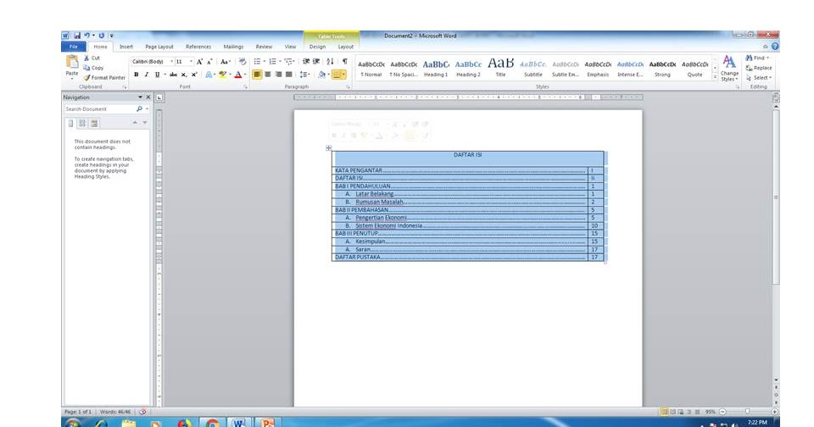Apply subscript formatting

click(184, 75)
